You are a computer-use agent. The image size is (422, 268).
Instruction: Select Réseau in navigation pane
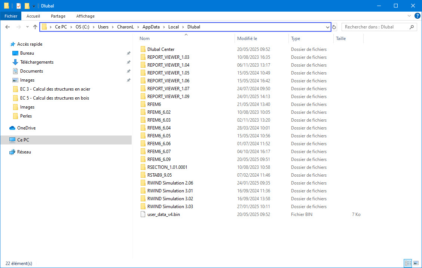24,152
